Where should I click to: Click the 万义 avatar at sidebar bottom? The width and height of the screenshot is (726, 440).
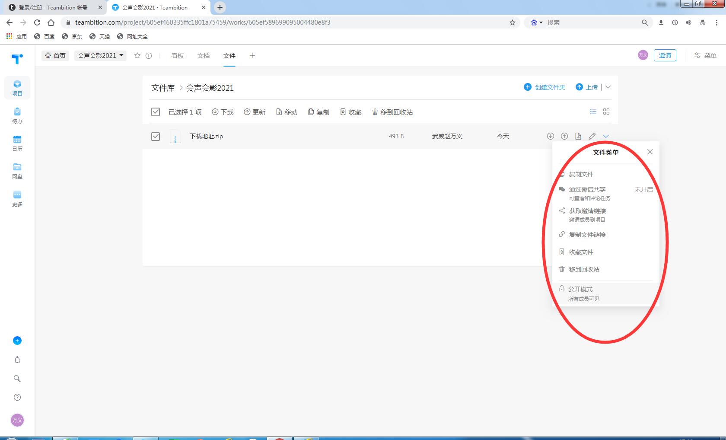click(x=17, y=420)
